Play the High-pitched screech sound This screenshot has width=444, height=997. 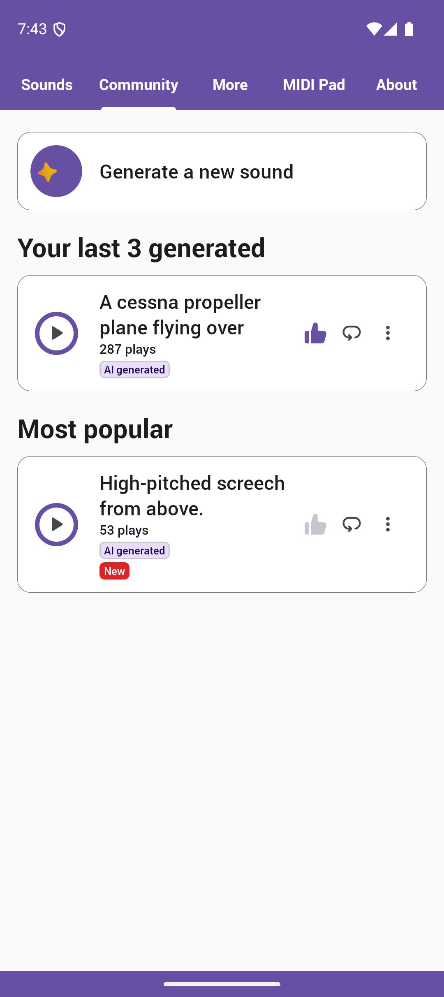click(x=56, y=524)
